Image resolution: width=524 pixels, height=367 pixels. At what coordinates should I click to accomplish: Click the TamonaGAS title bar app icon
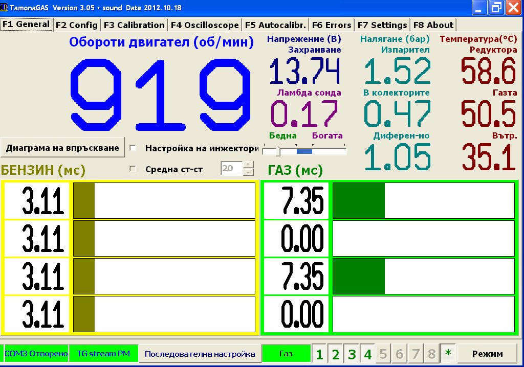coord(5,7)
